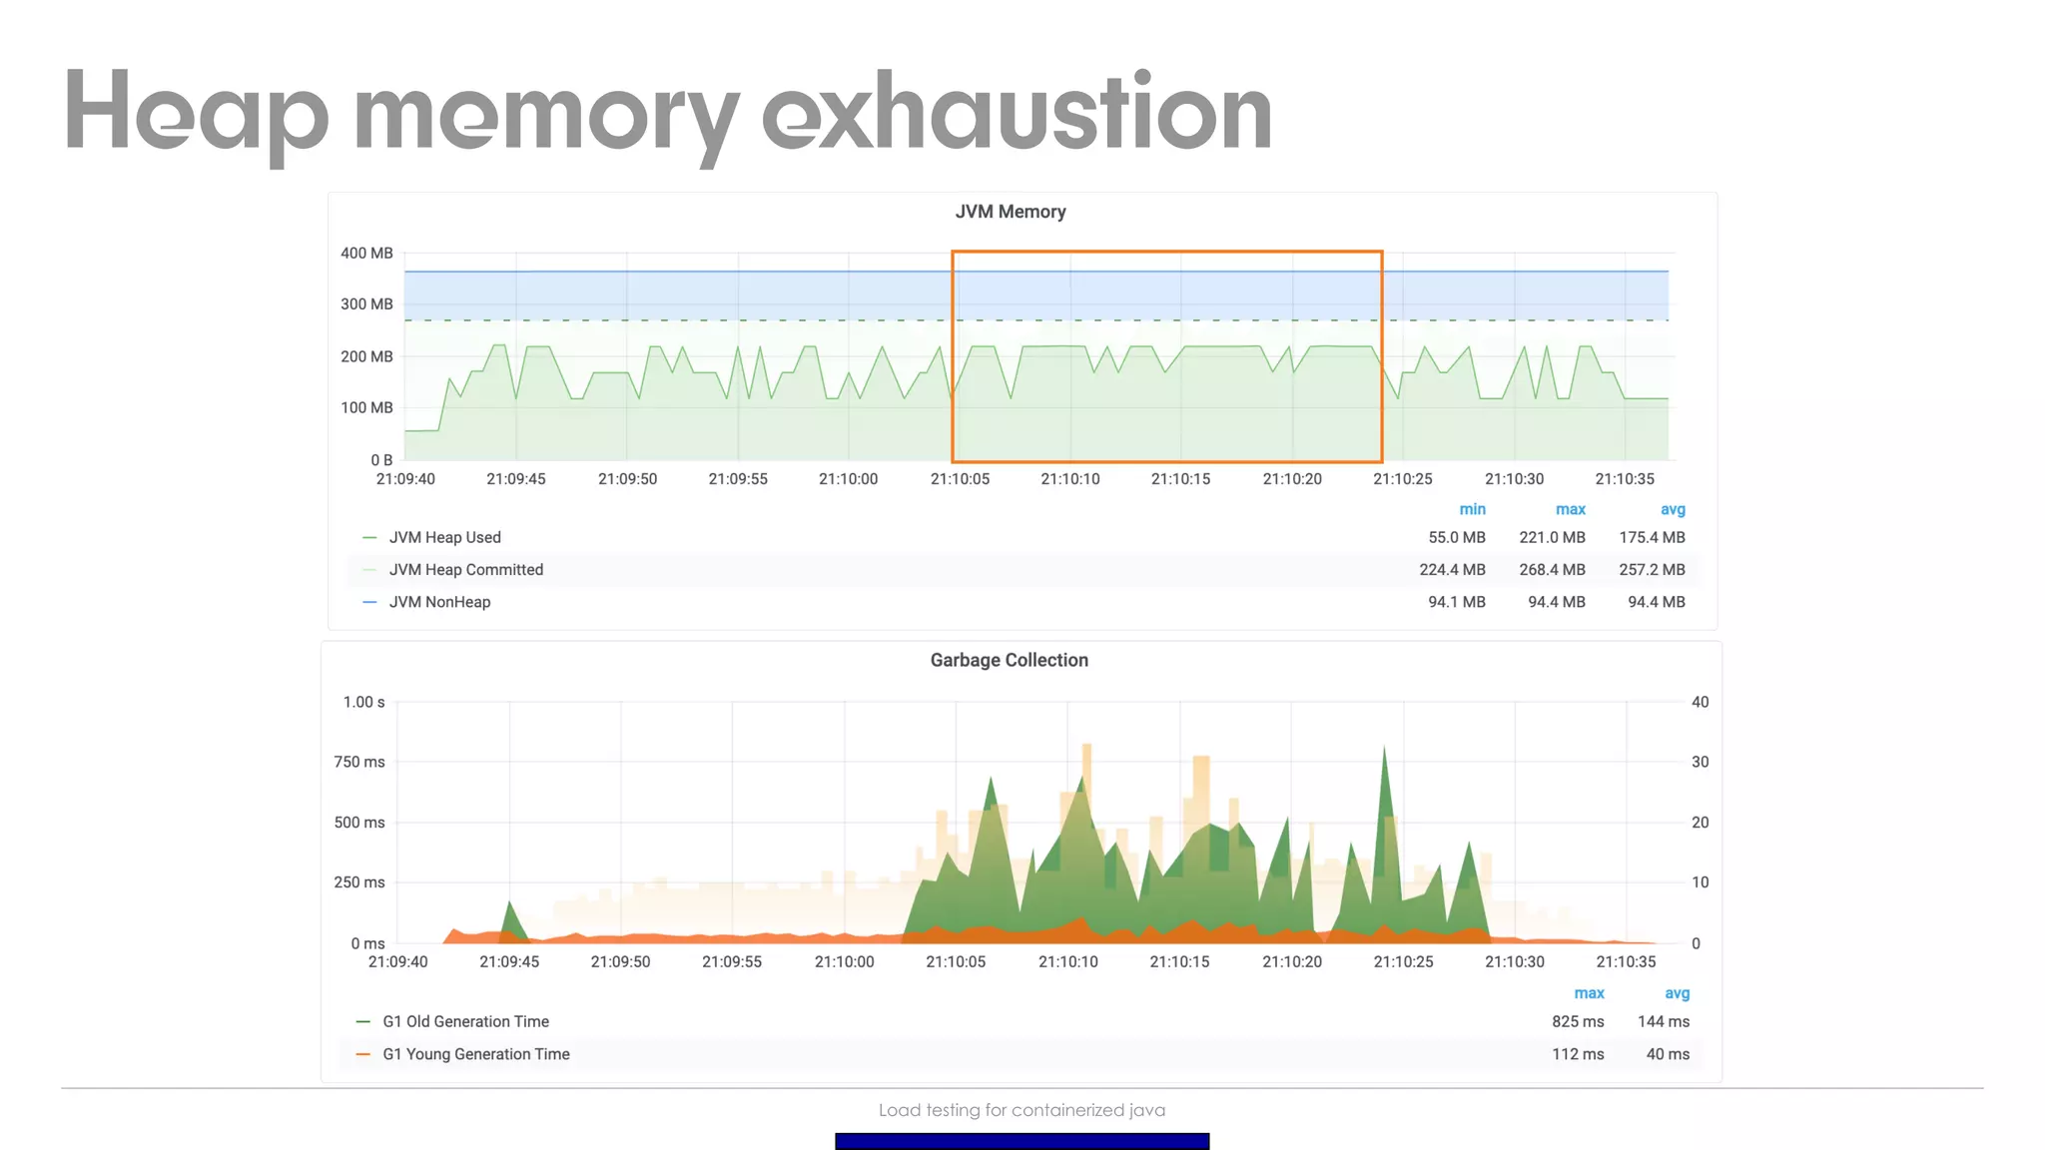Sort JVM Memory legend by avg column
This screenshot has width=2045, height=1150.
point(1673,509)
